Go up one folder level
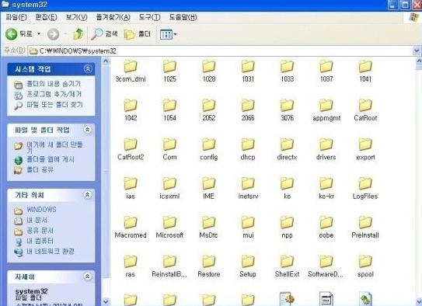This screenshot has height=306, width=422. pos(78,34)
